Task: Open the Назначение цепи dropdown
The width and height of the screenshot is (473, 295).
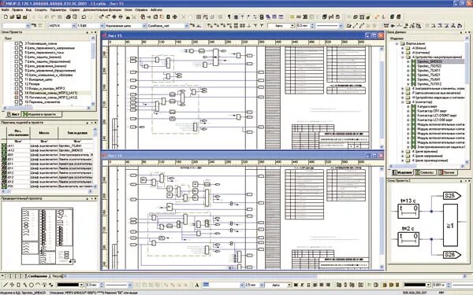Action: point(144,26)
